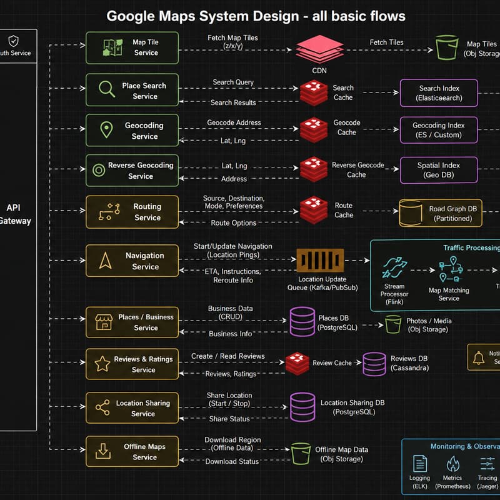500x500 pixels.
Task: Click the Stream Processor Flink icon
Action: tap(394, 267)
